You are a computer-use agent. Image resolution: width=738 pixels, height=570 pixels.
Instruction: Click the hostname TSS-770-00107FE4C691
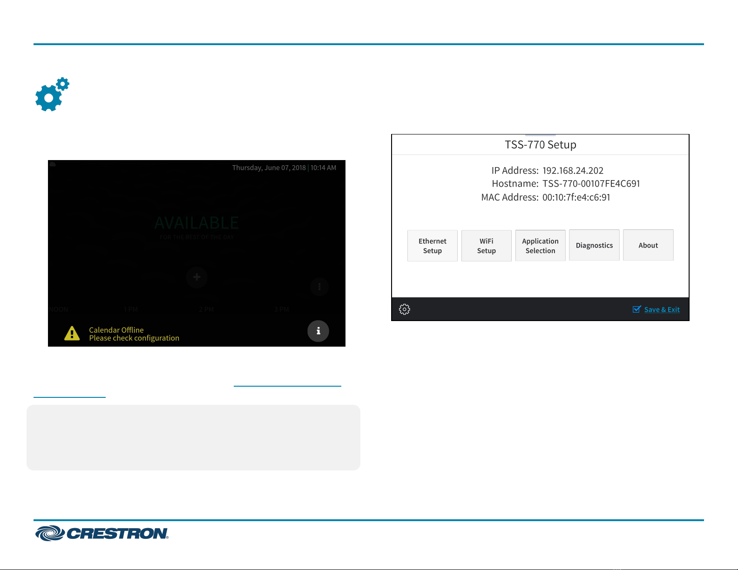pyautogui.click(x=591, y=184)
